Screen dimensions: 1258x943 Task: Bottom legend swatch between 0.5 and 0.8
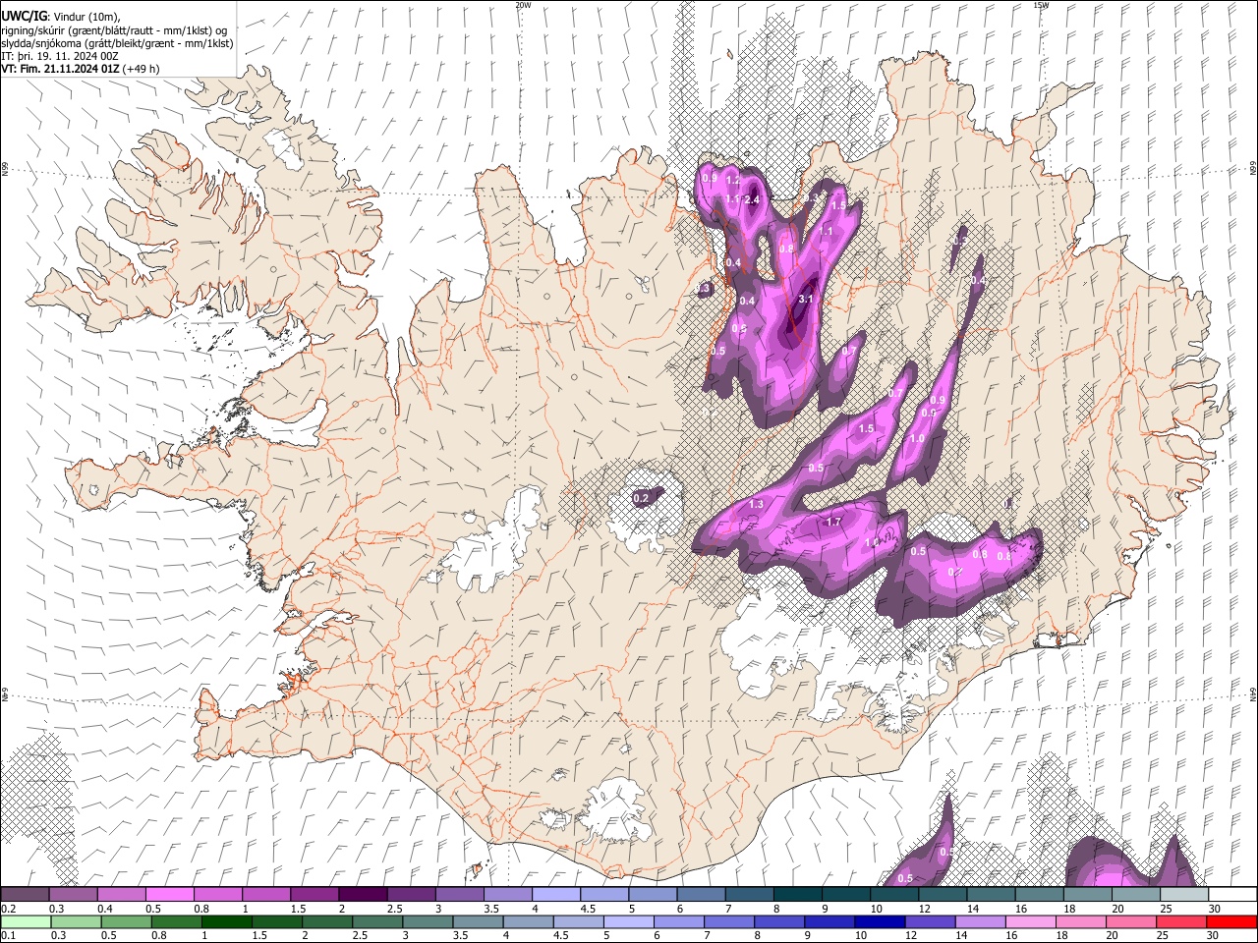click(125, 922)
